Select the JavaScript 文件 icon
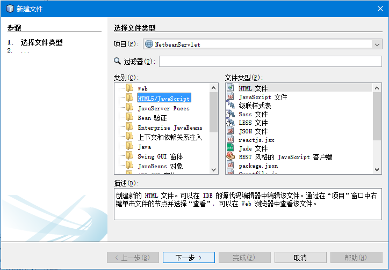 click(230, 97)
